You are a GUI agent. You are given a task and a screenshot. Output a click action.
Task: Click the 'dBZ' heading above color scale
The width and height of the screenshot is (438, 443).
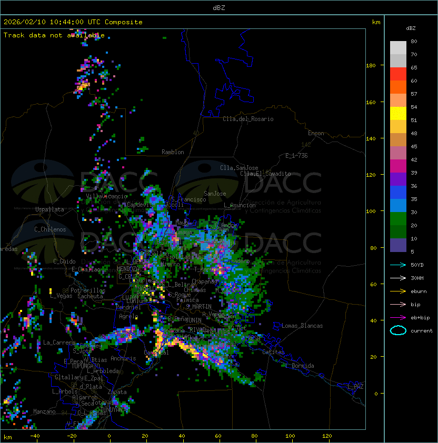click(411, 28)
